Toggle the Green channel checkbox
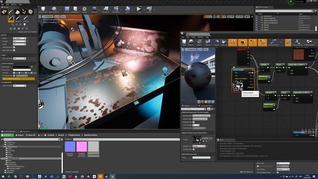Viewport: 318px width, 179px height. [x=20, y=73]
